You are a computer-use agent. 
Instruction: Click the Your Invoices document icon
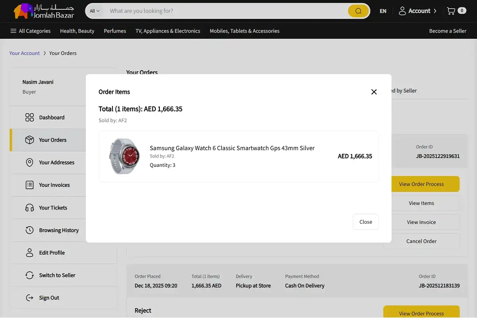30,185
